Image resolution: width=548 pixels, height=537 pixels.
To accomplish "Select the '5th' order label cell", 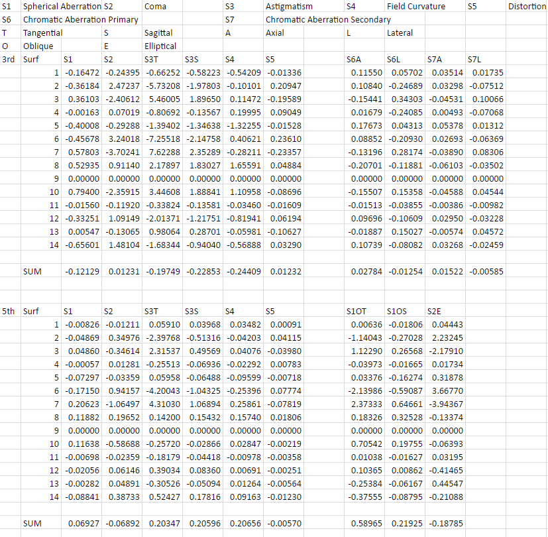I will [10, 311].
